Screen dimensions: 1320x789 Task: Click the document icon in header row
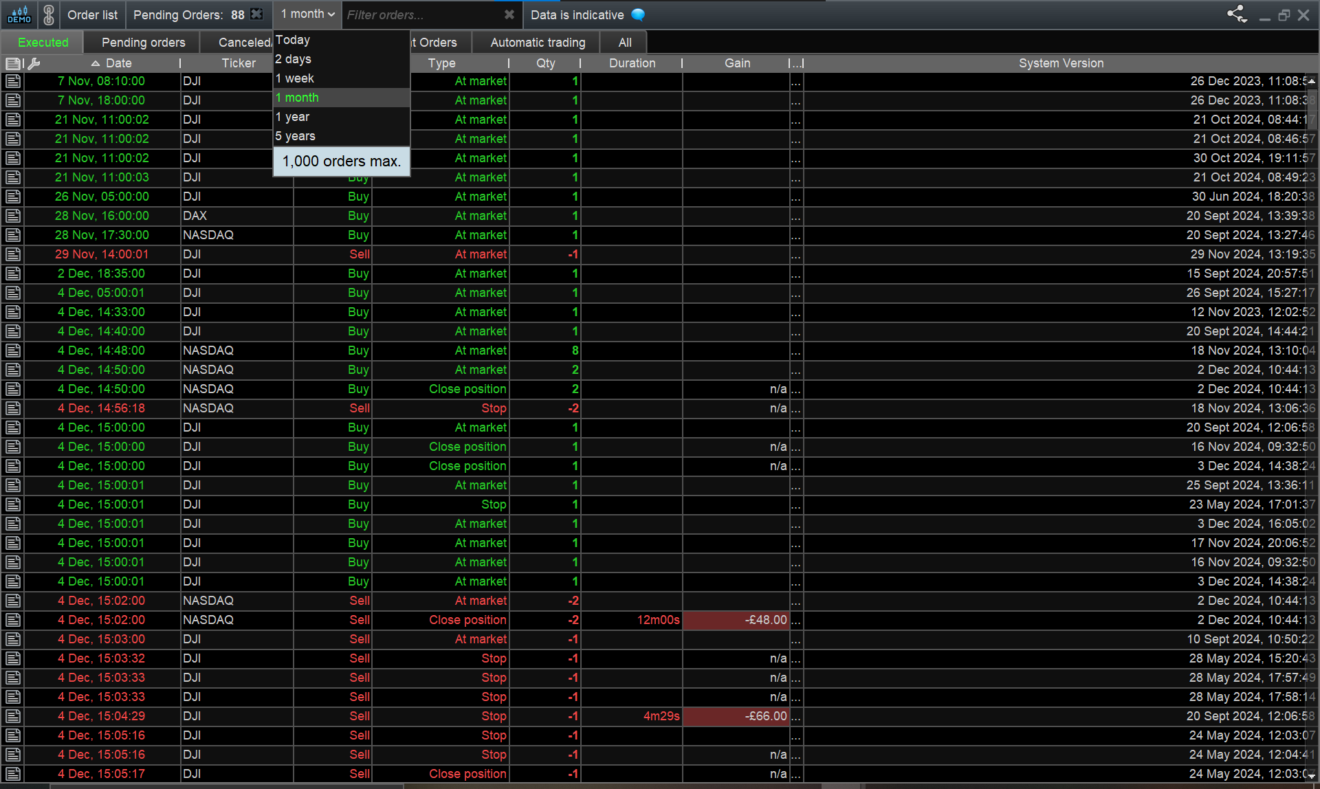click(x=12, y=63)
